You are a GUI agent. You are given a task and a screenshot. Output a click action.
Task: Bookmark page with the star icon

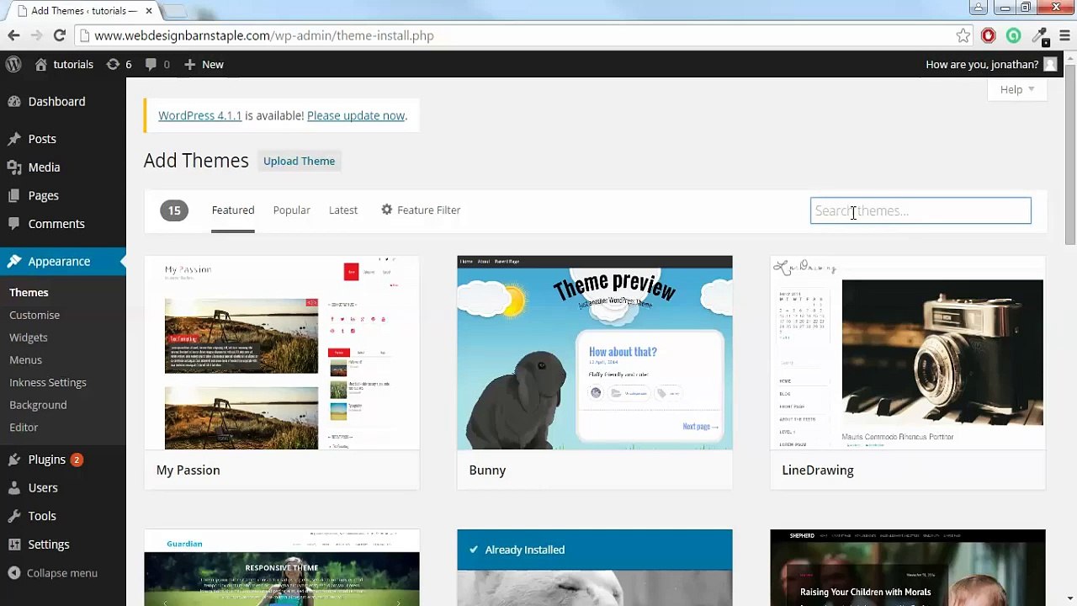coord(963,35)
